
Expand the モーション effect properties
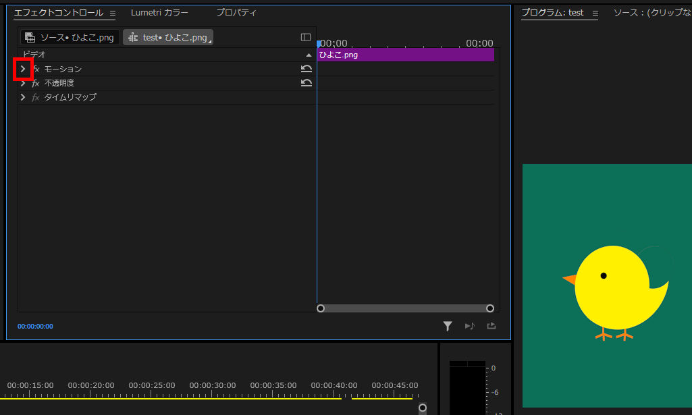(x=23, y=69)
